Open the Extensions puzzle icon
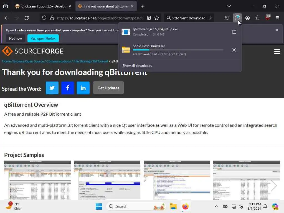Viewport: 284px width, 213px height. pyautogui.click(x=257, y=18)
